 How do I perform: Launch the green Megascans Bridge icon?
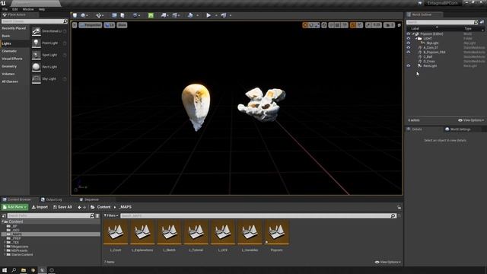click(151, 15)
